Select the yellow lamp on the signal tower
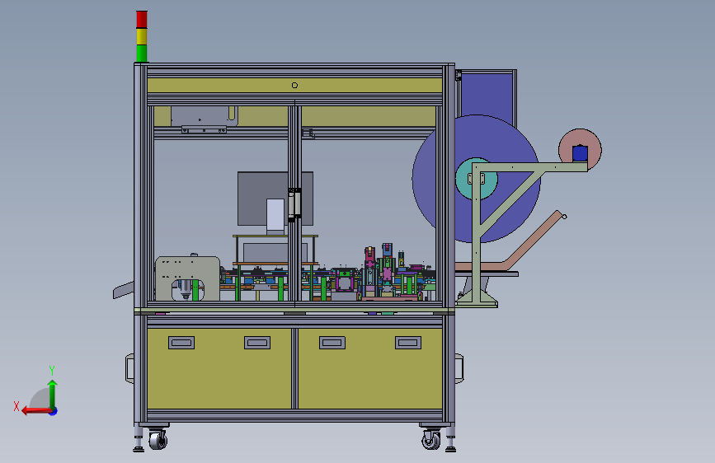Viewport: 715px width, 463px height. pos(141,36)
